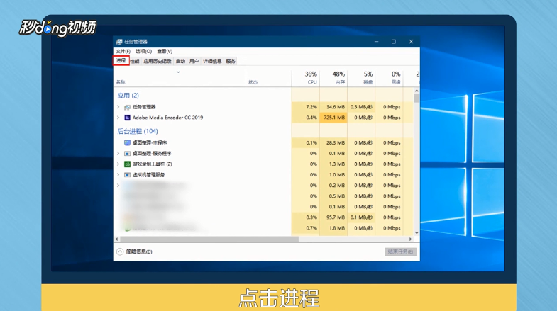
Task: Click the 结束任务(E) button
Action: pos(400,251)
